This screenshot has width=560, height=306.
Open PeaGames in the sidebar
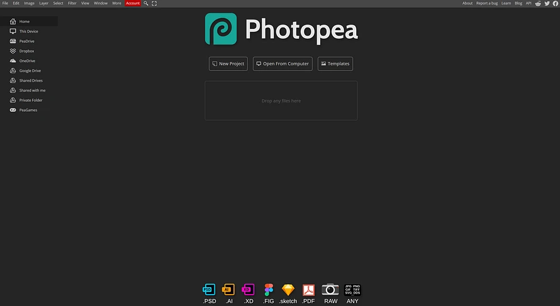pos(29,110)
